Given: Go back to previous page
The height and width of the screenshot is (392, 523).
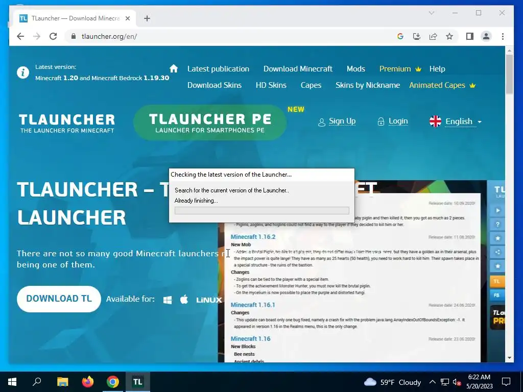Looking at the screenshot, I should (x=20, y=36).
